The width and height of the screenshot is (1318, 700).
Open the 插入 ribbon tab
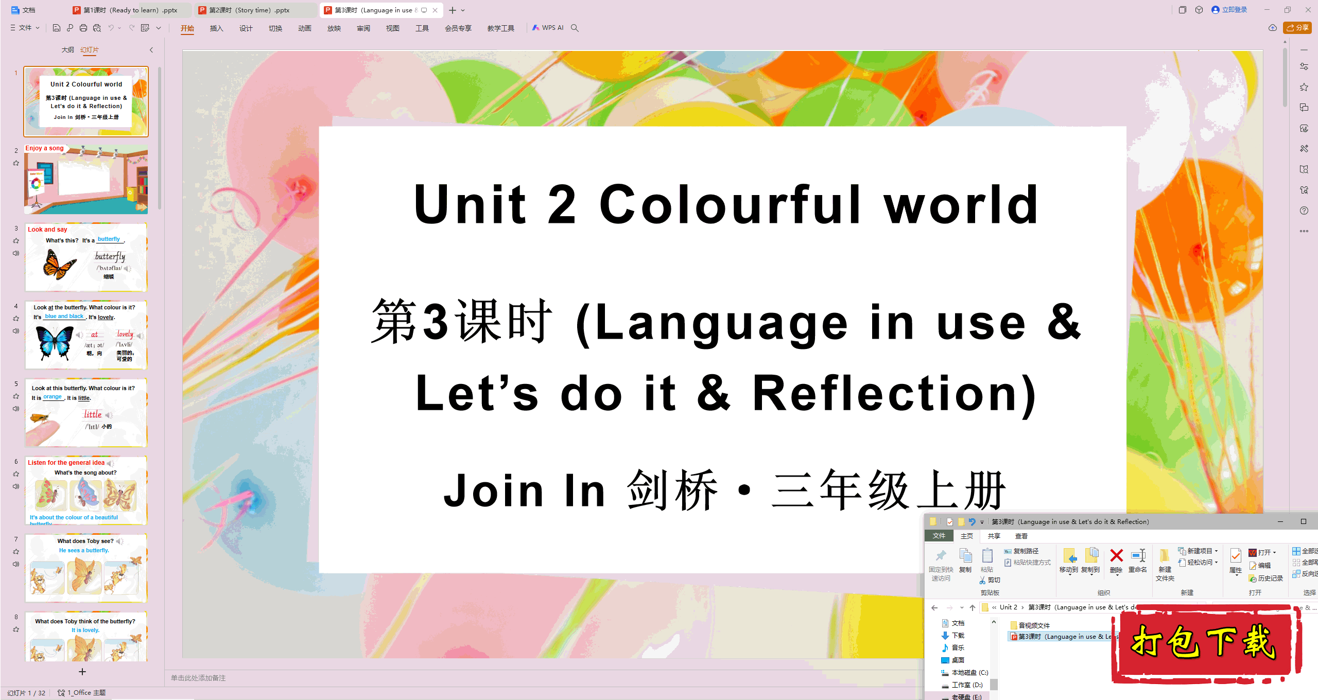coord(217,28)
